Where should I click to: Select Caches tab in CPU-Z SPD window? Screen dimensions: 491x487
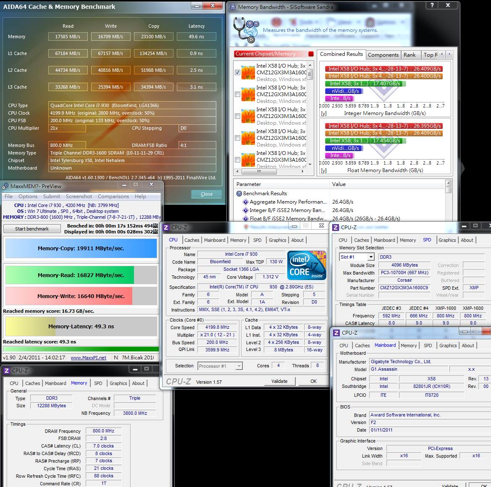(x=362, y=240)
